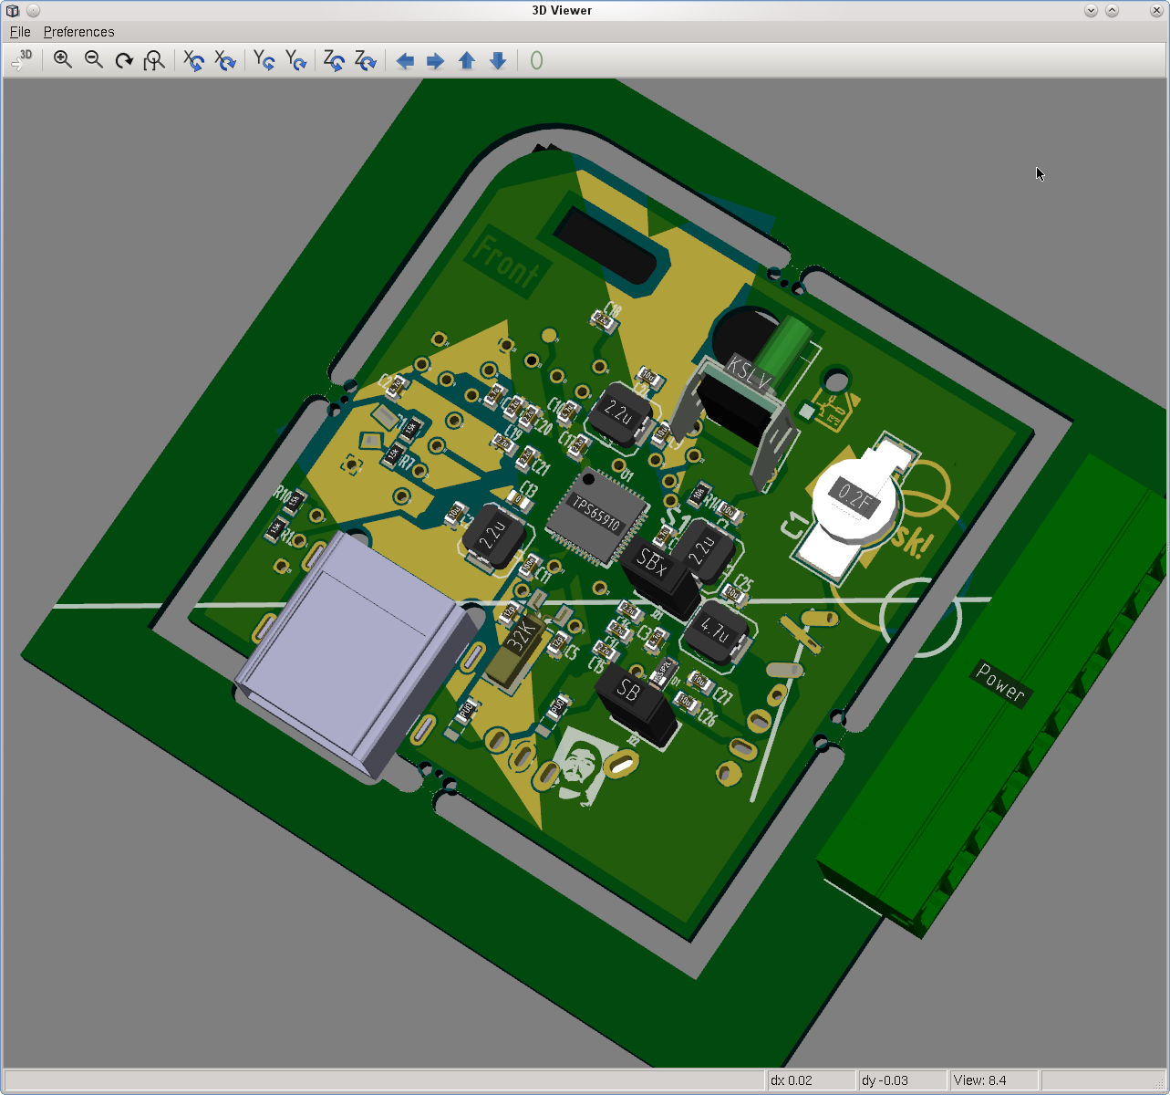
Task: Toggle orthographic projection with the green 0 icon
Action: tap(536, 61)
